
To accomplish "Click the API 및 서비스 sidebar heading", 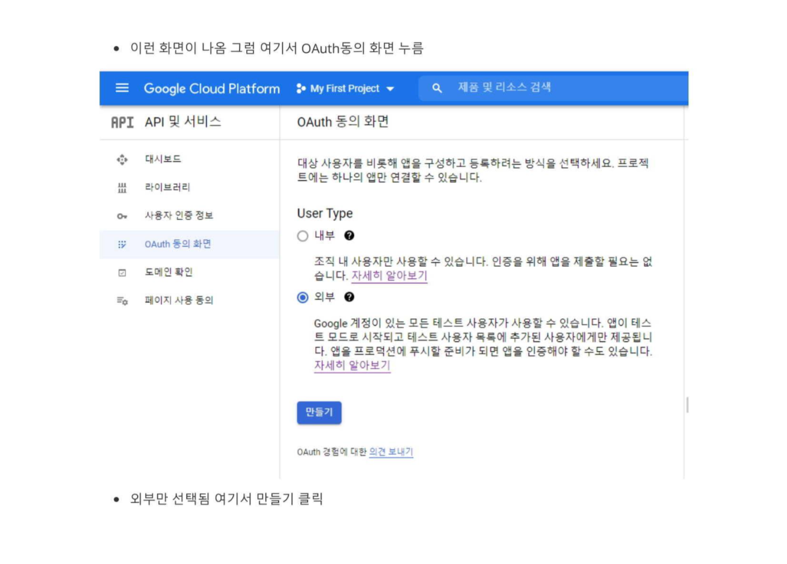I will tap(183, 122).
